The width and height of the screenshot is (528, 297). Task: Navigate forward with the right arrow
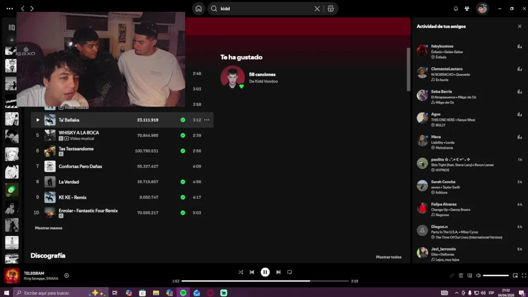click(32, 9)
